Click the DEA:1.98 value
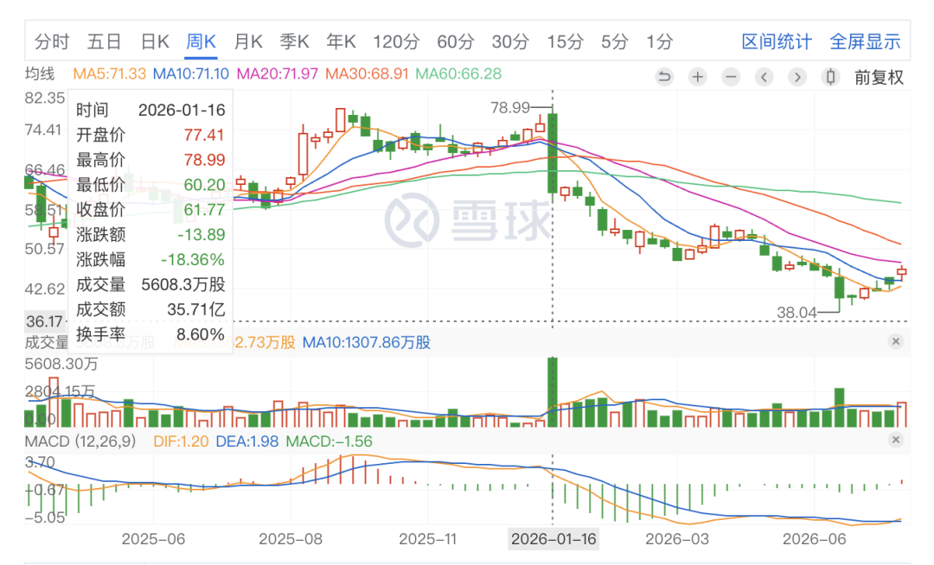Viewport: 934px width, 565px height. pos(246,441)
